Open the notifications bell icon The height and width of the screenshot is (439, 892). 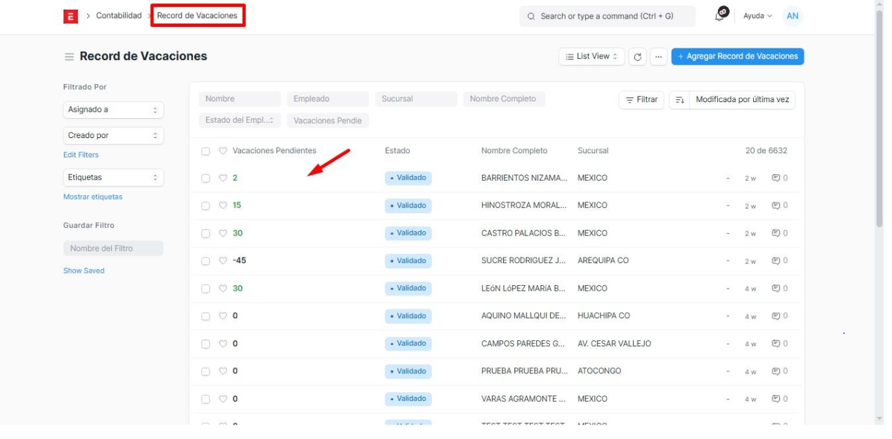tap(722, 14)
